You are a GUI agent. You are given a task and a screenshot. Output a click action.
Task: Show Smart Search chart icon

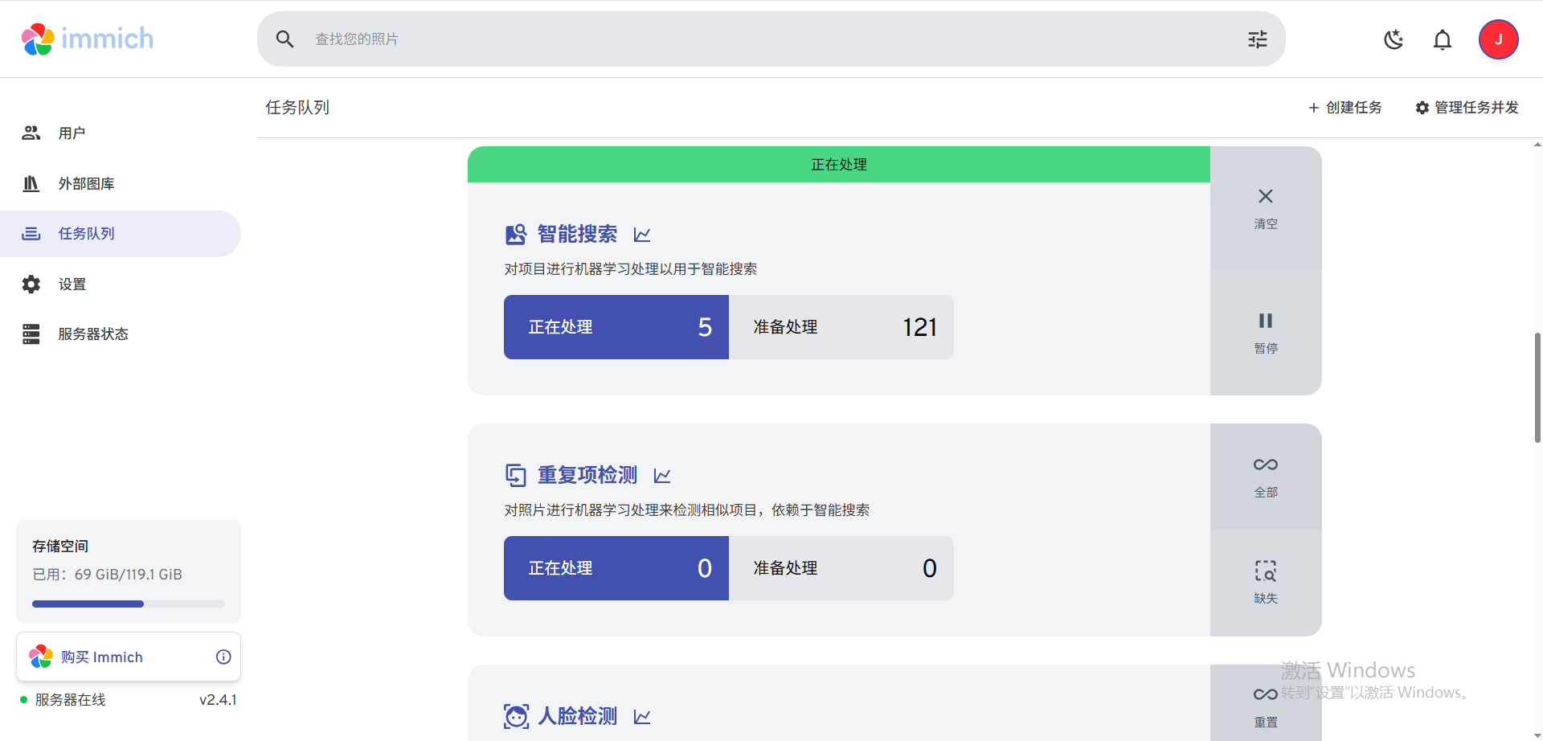(x=642, y=235)
